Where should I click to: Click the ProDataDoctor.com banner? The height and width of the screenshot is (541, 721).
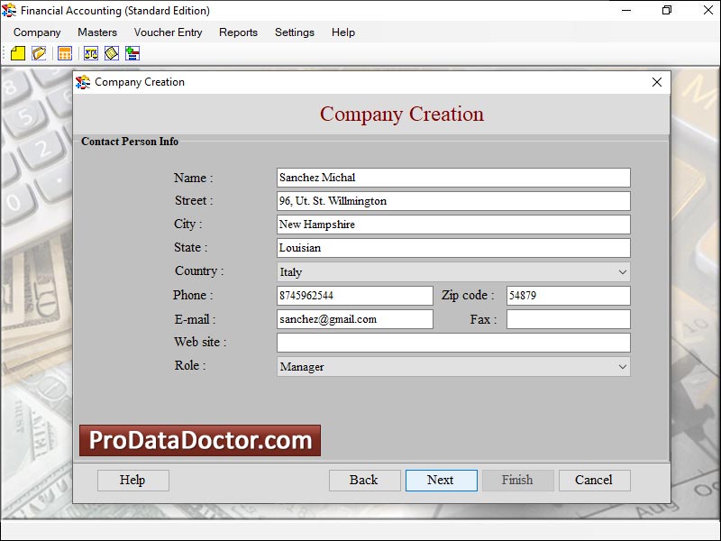[200, 440]
